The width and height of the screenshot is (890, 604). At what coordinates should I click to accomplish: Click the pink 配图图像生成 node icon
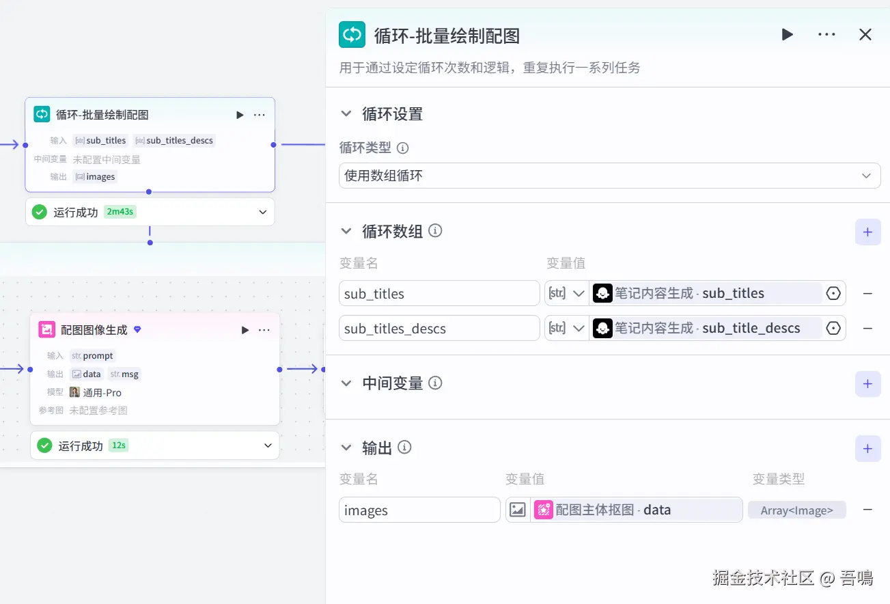[x=47, y=329]
